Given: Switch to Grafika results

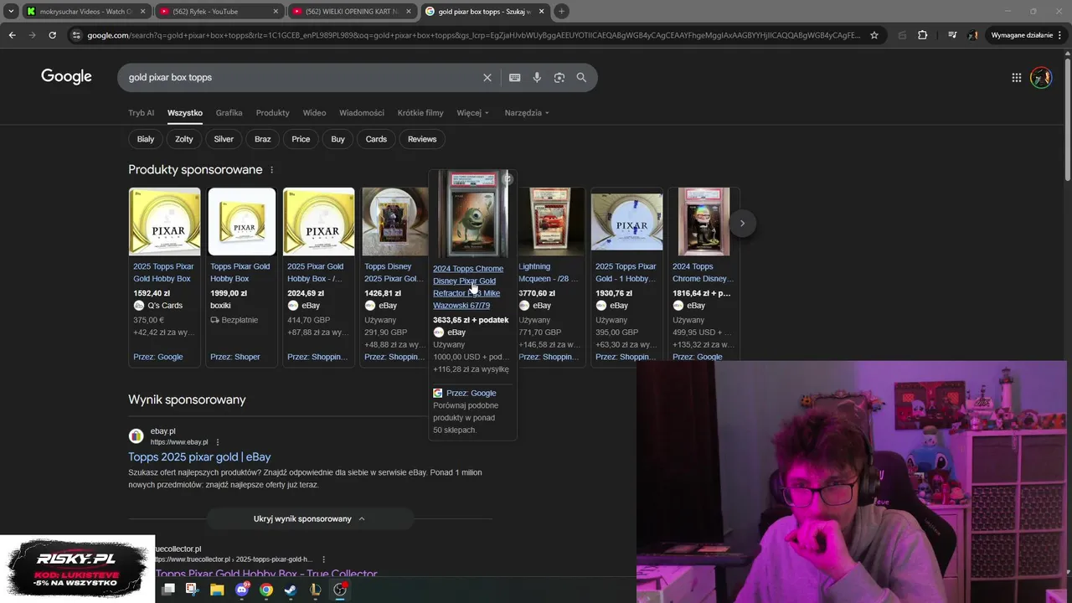Looking at the screenshot, I should pos(229,112).
